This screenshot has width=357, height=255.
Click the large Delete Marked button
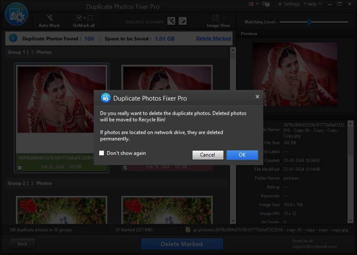(182, 244)
